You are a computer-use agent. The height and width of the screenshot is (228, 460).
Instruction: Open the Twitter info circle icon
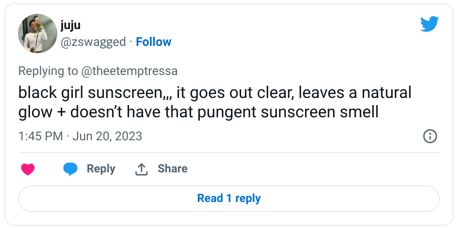pyautogui.click(x=430, y=136)
